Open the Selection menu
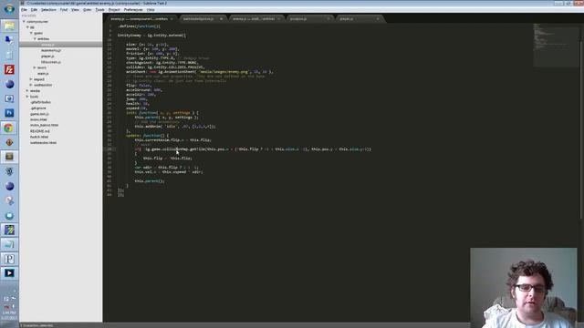 (x=48, y=10)
